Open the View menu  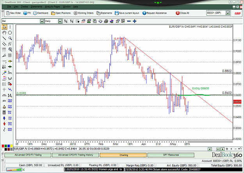pyautogui.click(x=16, y=7)
